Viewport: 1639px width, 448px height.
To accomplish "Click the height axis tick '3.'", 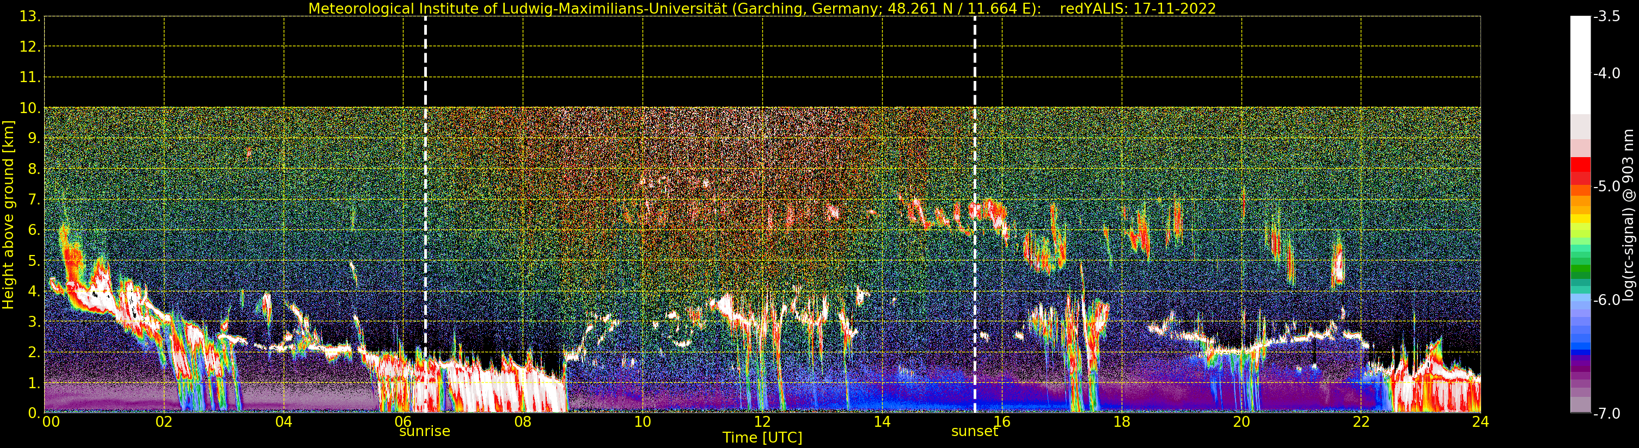I will [x=34, y=322].
